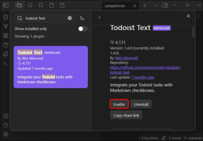Viewport: 203px width, 141px height.
Task: Open the more options vertical dots
Action: pyautogui.click(x=198, y=16)
